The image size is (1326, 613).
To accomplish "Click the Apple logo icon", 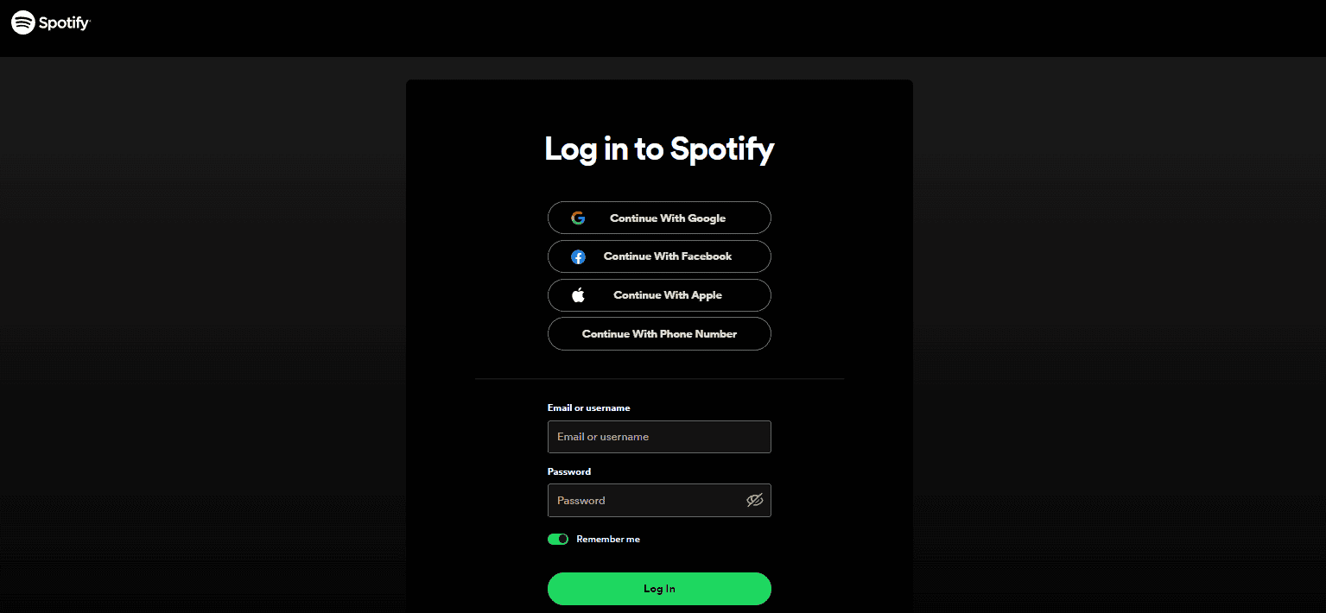I will point(578,295).
